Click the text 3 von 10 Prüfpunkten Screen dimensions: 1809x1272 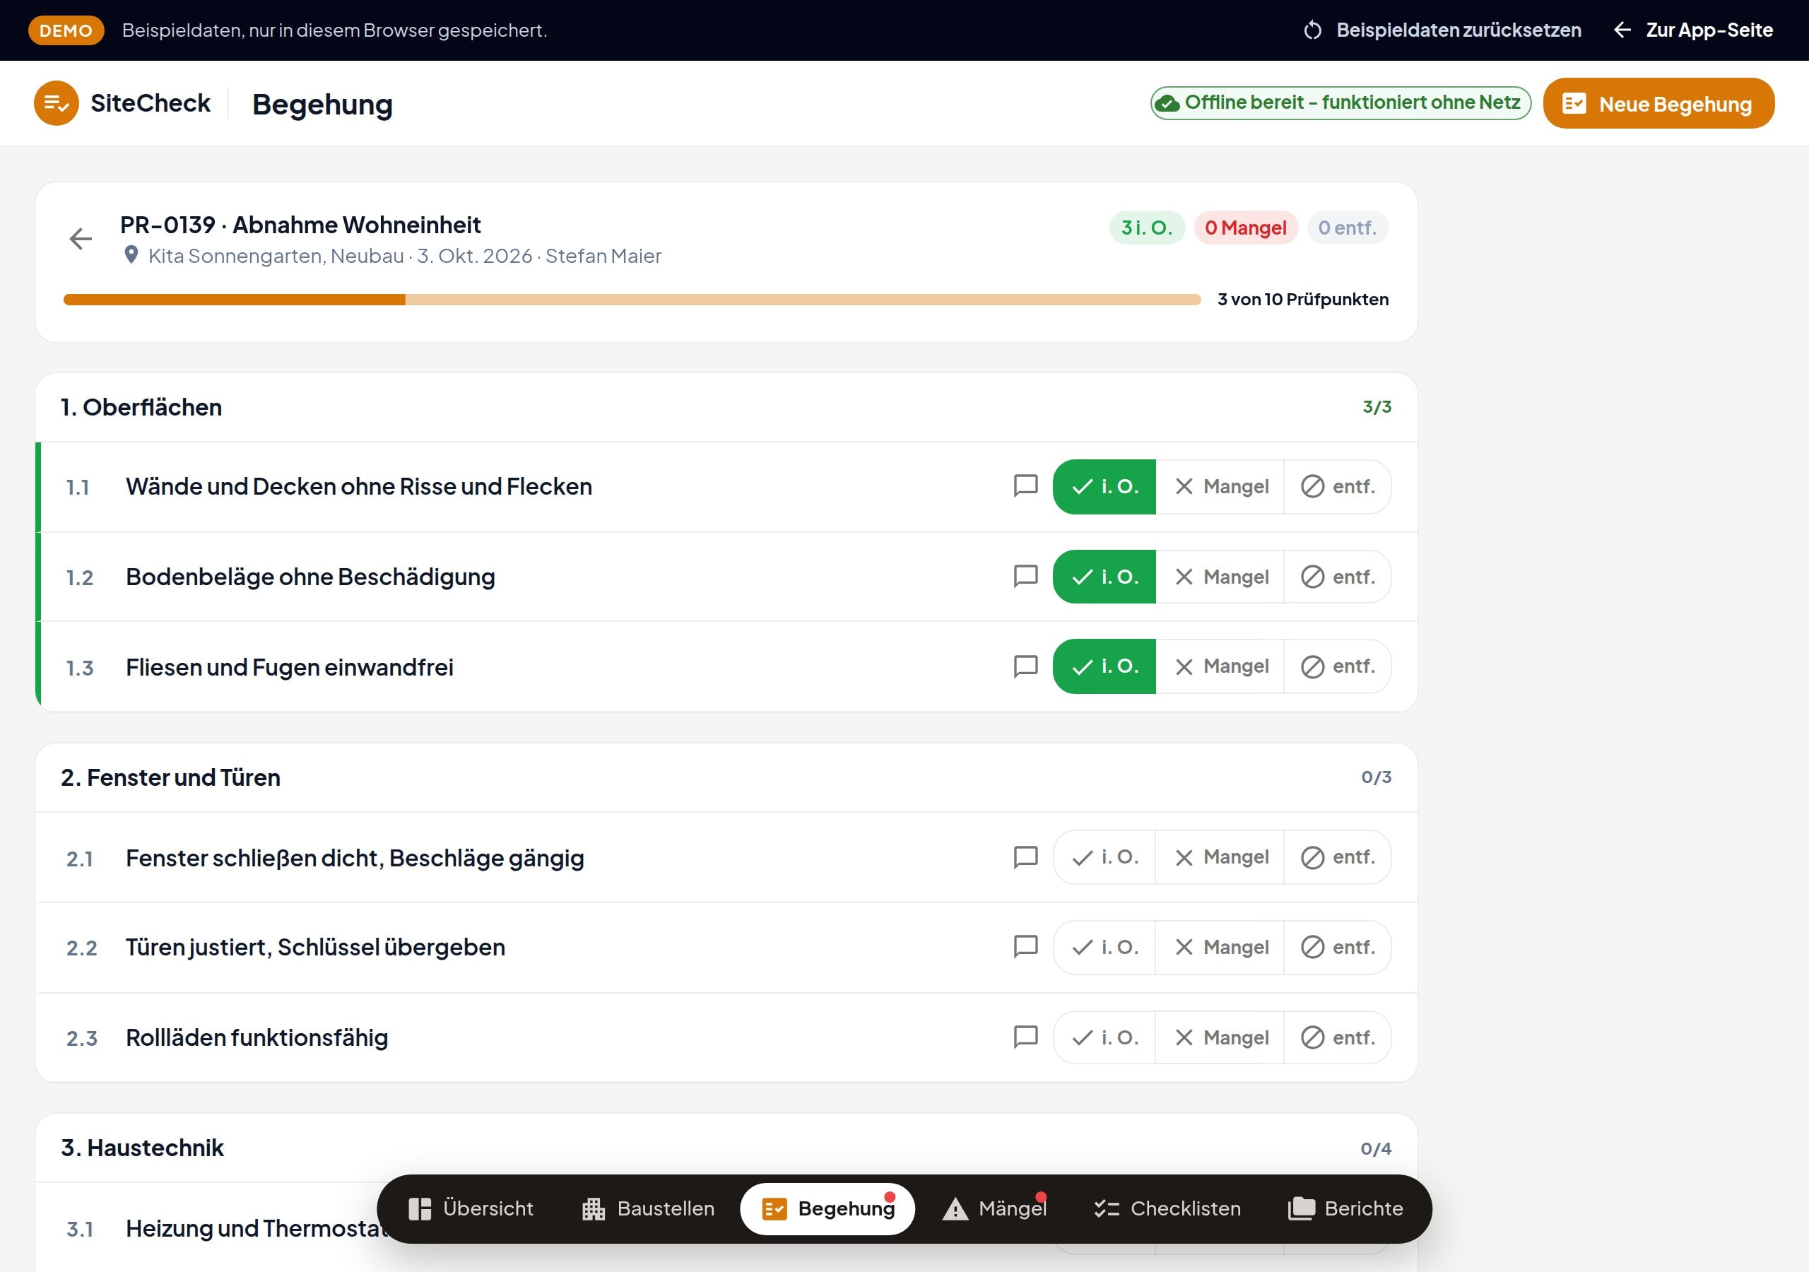tap(1303, 300)
